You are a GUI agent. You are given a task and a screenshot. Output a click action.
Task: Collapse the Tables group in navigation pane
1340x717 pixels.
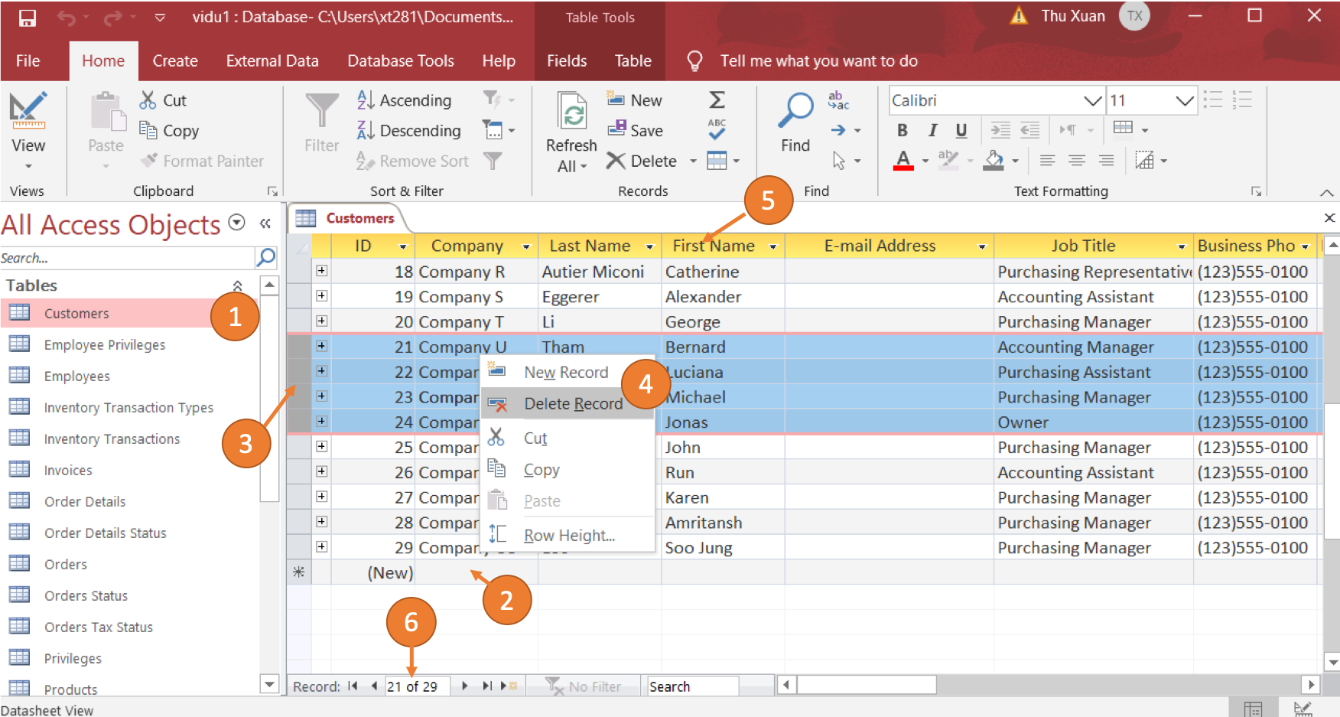pyautogui.click(x=238, y=285)
